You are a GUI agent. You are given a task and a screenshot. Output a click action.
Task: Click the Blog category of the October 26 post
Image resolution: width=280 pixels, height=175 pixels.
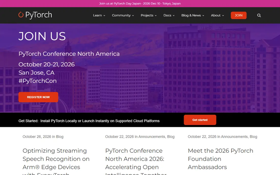pos(60,137)
